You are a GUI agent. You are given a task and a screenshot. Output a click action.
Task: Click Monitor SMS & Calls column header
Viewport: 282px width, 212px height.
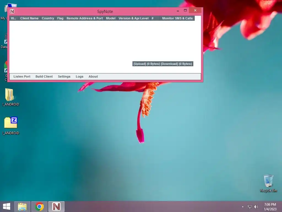pos(177,18)
